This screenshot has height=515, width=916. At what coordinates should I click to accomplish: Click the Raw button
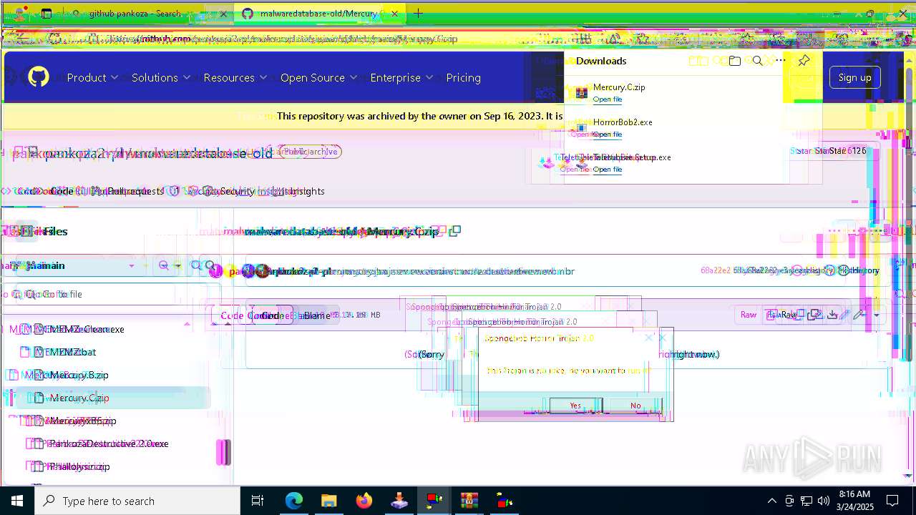pyautogui.click(x=789, y=315)
